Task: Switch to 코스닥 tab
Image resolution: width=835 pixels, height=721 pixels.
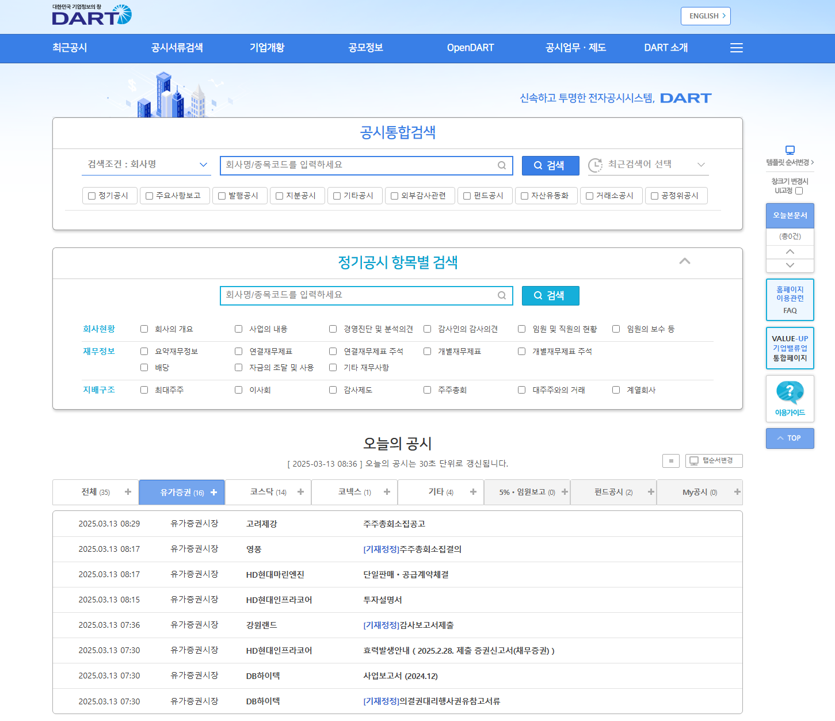Action: (268, 492)
